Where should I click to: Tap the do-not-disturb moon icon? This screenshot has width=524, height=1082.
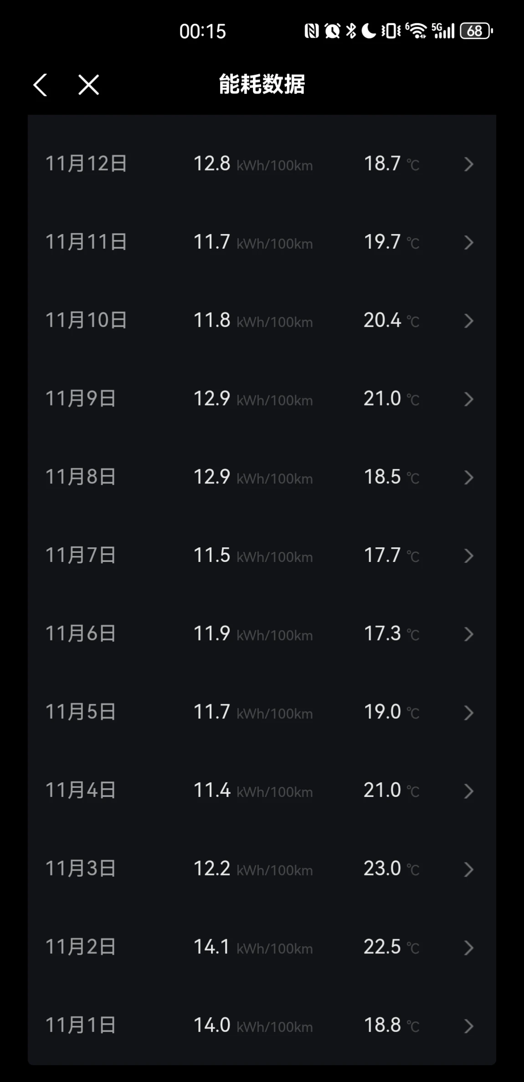(369, 31)
